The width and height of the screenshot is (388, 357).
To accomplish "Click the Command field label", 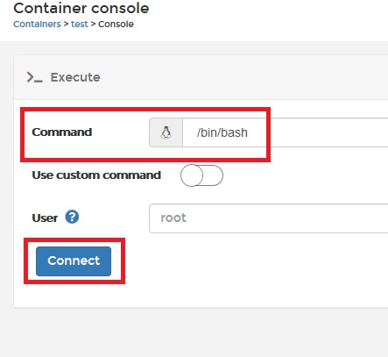I will click(x=62, y=132).
